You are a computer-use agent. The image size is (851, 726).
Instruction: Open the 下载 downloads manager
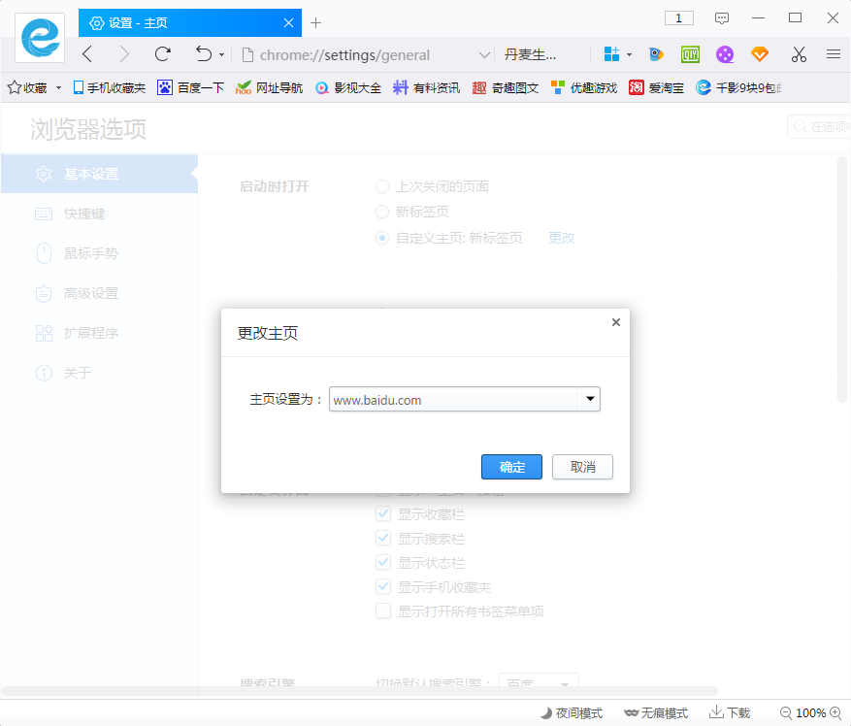click(730, 712)
